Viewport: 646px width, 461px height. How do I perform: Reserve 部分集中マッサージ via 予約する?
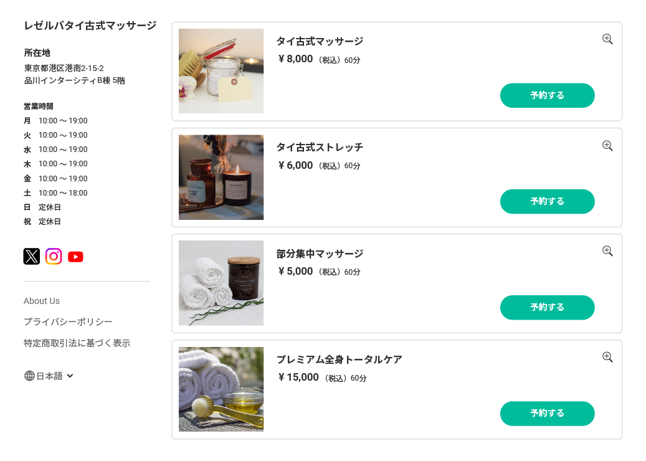click(547, 307)
